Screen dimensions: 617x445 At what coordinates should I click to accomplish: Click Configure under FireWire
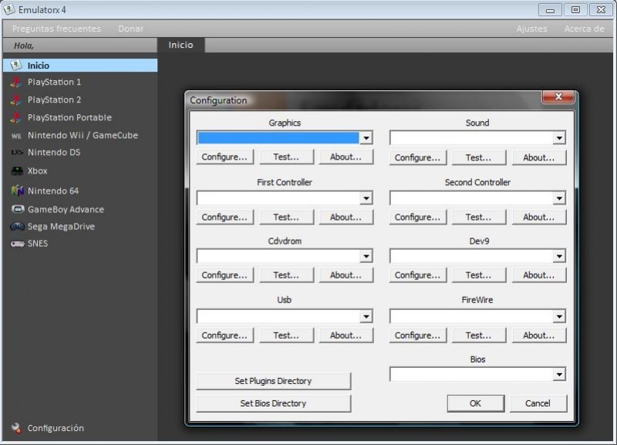coord(417,335)
